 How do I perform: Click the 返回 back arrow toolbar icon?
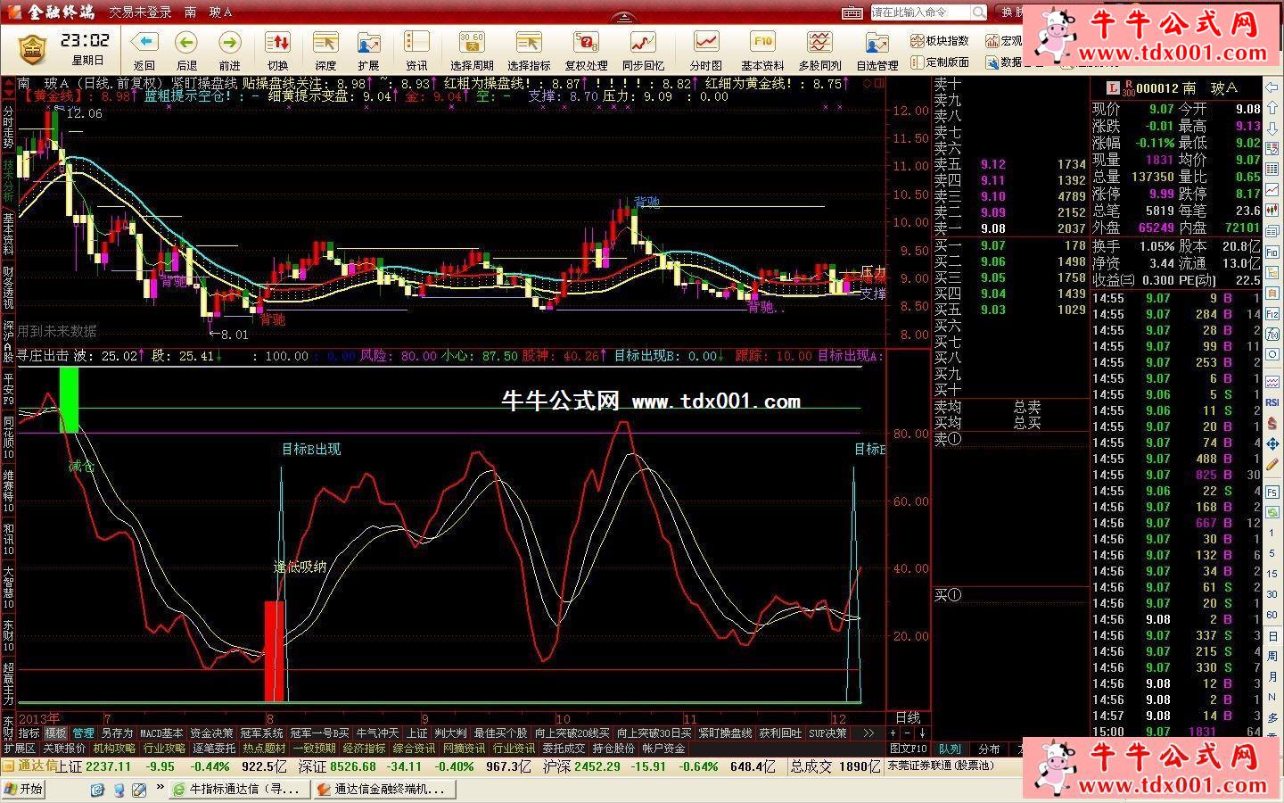tap(144, 43)
